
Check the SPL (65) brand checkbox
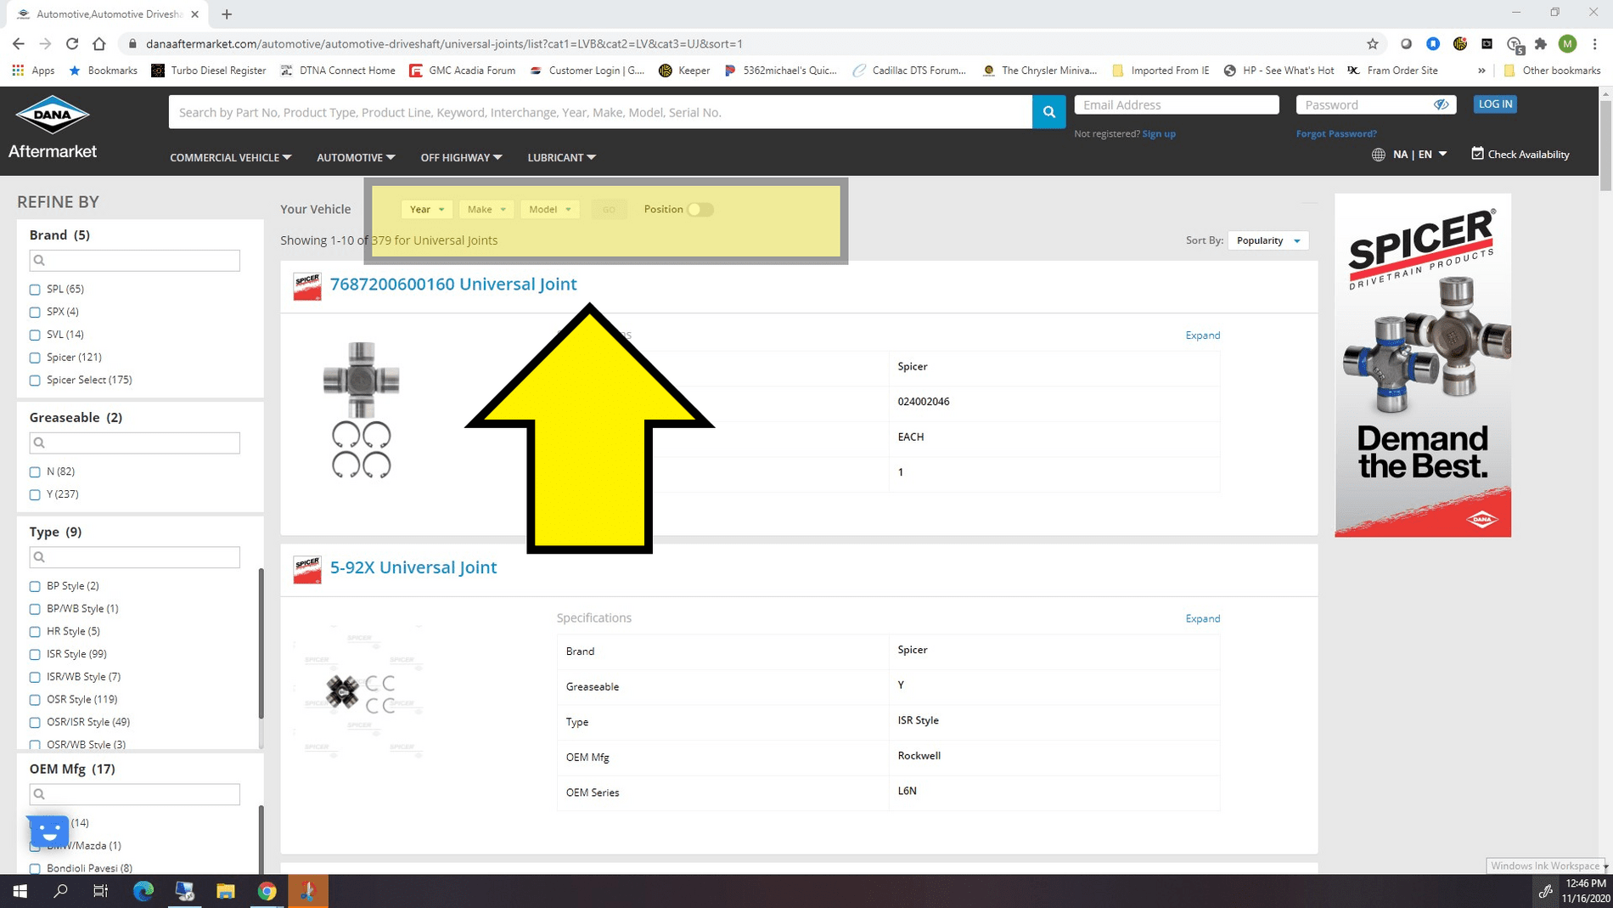pyautogui.click(x=35, y=290)
